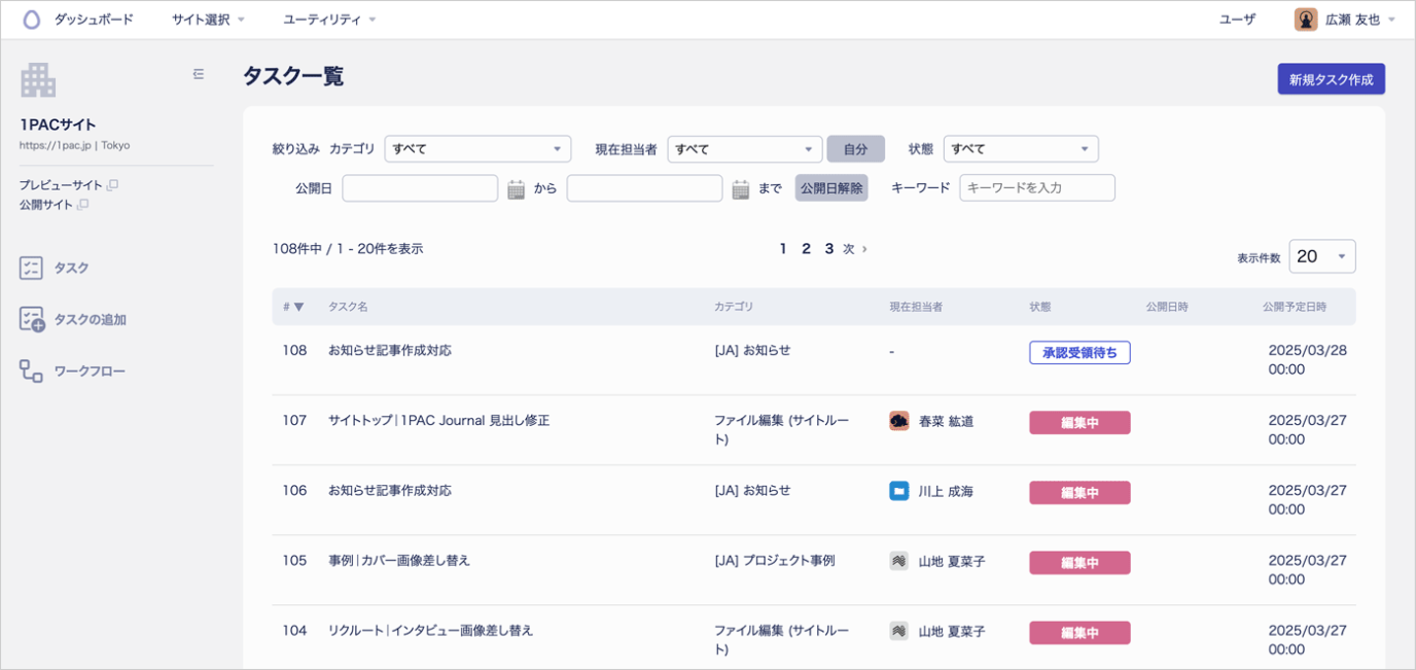The height and width of the screenshot is (670, 1416).
Task: Go to page 2 of the task list
Action: pos(806,249)
